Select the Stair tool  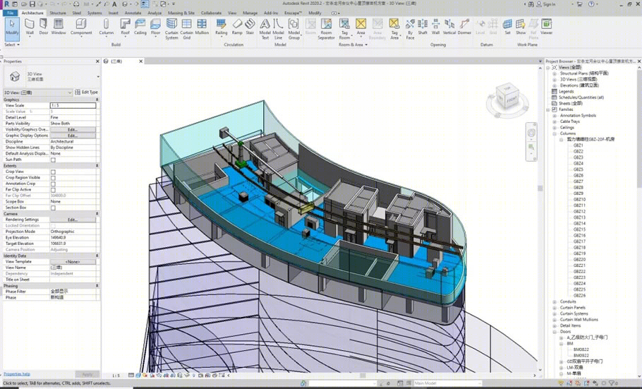(x=250, y=28)
